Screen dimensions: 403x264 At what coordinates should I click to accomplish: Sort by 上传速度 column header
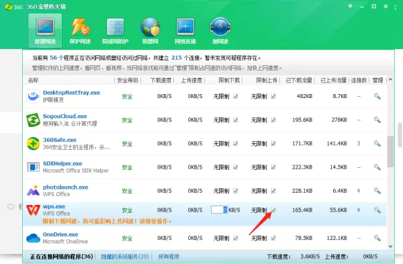(x=191, y=80)
